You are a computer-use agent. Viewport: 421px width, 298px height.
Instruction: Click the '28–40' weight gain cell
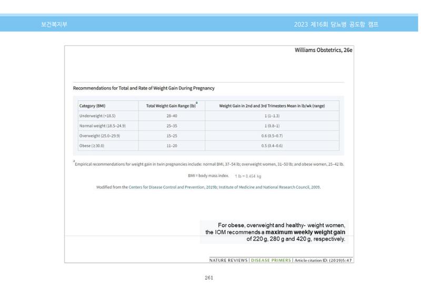point(172,116)
